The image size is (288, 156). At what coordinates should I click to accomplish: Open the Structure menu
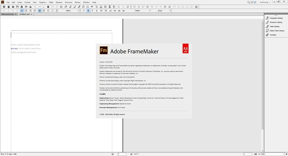(69, 2)
